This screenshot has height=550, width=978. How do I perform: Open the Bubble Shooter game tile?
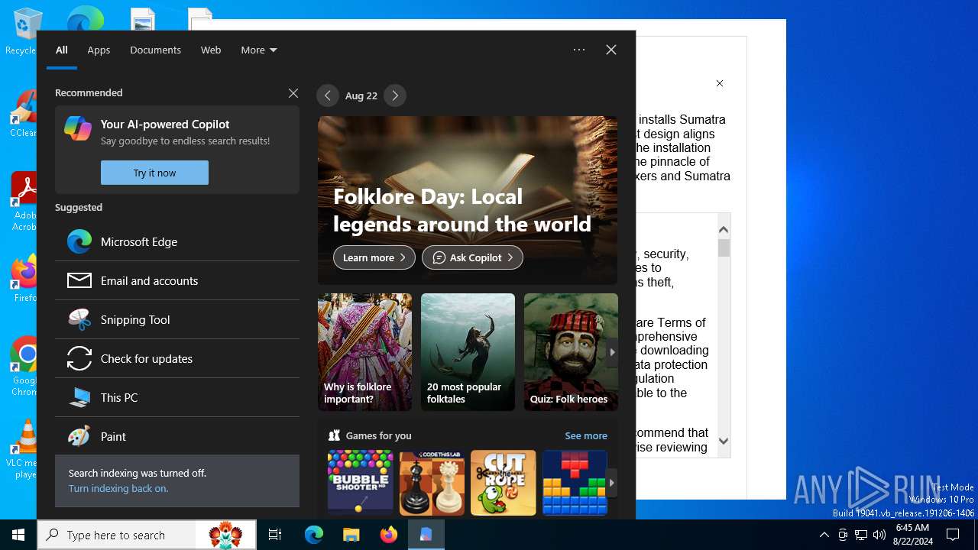[x=361, y=482]
